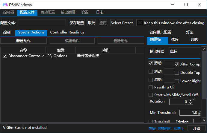
Task: Open the 灯条 tab
Action: [x=190, y=32]
